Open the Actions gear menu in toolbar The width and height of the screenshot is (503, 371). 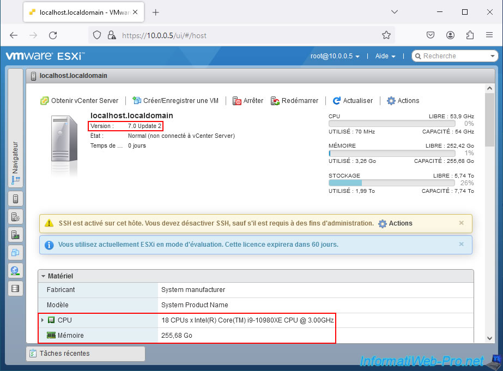(403, 101)
